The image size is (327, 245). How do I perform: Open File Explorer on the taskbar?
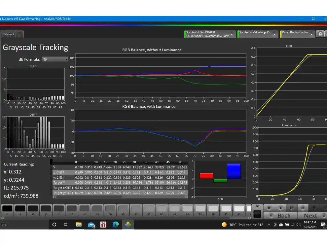(x=79, y=225)
